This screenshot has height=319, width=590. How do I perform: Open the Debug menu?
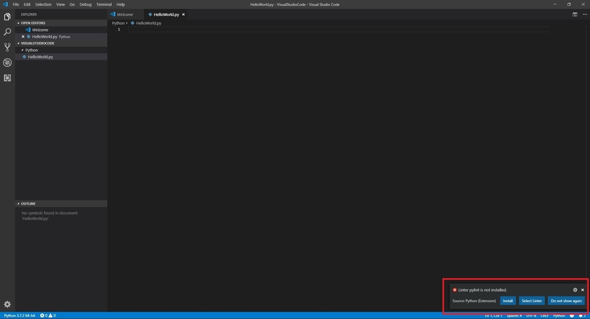86,4
